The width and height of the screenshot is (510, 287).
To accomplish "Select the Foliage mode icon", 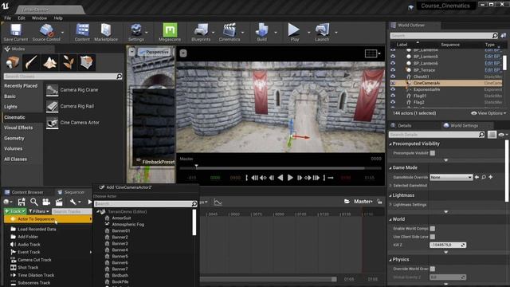I will tap(69, 62).
